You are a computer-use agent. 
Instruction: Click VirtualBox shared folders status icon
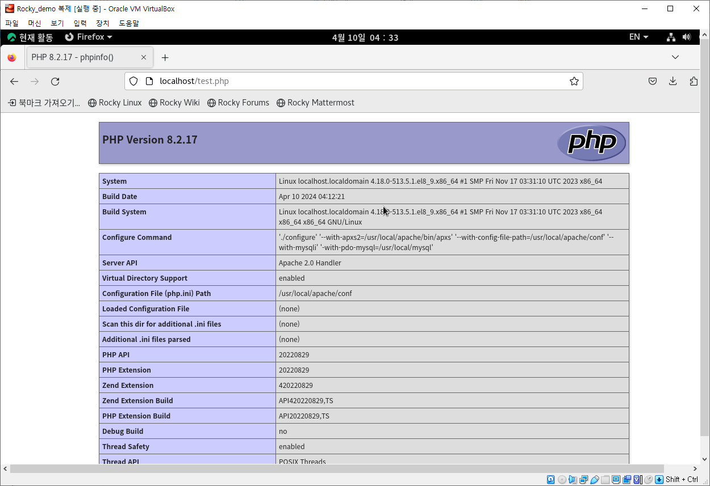coord(605,480)
